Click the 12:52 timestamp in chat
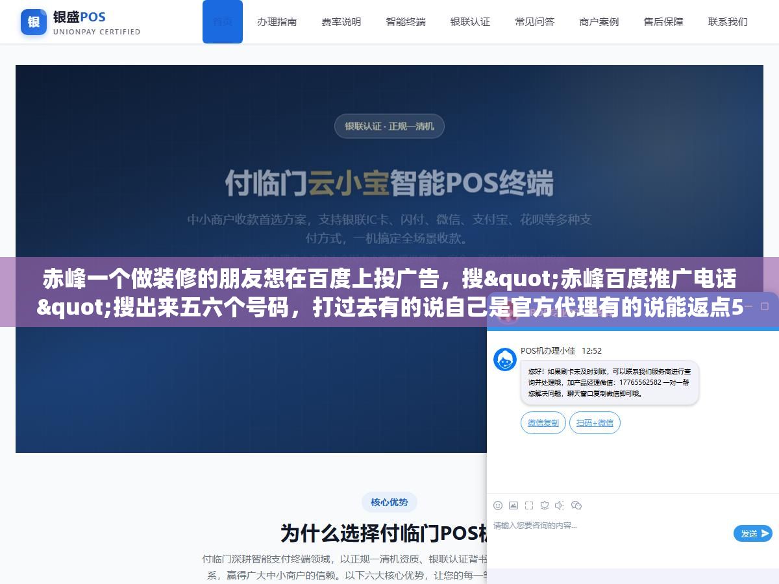779x584 pixels. (591, 351)
